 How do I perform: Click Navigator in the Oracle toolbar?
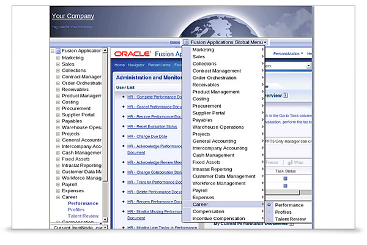[136, 65]
